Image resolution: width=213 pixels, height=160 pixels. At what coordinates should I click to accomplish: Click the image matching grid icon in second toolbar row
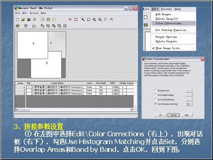pyautogui.click(x=18, y=26)
